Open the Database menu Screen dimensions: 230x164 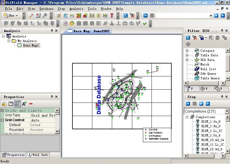pyautogui.click(x=47, y=9)
